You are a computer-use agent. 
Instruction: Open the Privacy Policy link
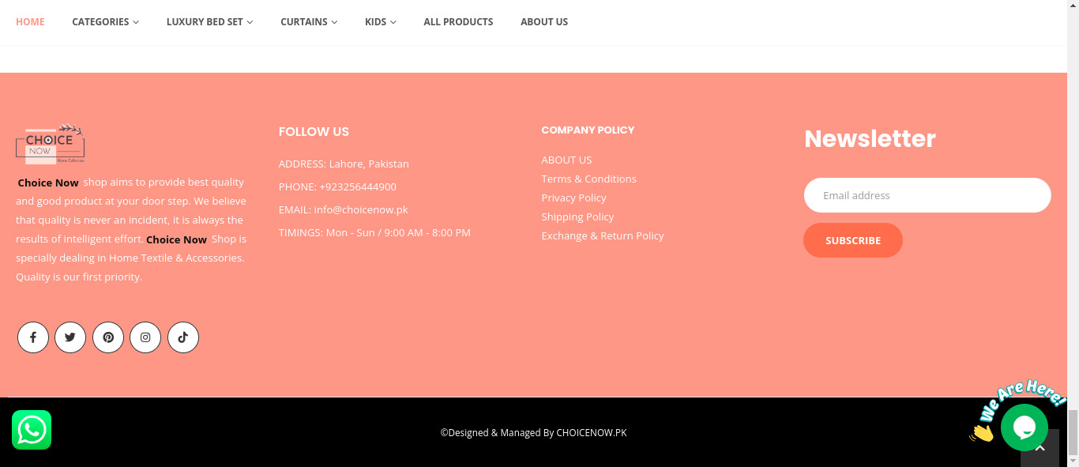pyautogui.click(x=573, y=198)
